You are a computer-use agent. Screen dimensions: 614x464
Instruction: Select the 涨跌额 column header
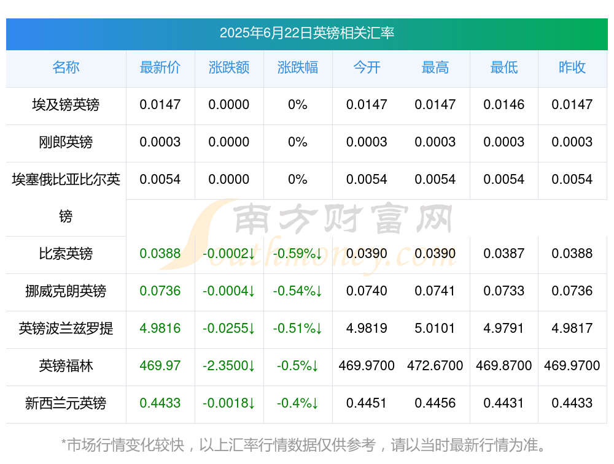[228, 67]
